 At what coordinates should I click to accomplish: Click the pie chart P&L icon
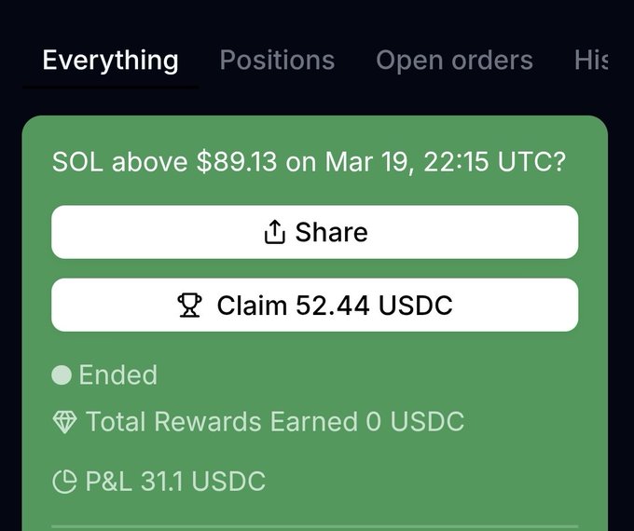coord(64,482)
